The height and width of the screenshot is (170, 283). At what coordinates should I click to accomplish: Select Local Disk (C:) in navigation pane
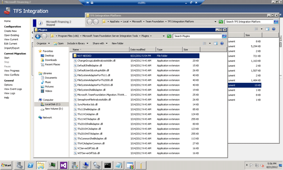coord(52,104)
